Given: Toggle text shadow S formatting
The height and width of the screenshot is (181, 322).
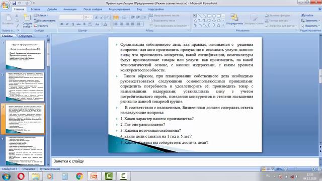Looking at the screenshot, I should (x=84, y=24).
